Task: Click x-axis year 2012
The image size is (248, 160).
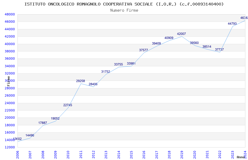Action: coord(93,155)
